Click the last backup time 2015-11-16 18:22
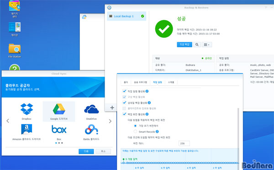This screenshot has width=274, height=170. [206, 30]
